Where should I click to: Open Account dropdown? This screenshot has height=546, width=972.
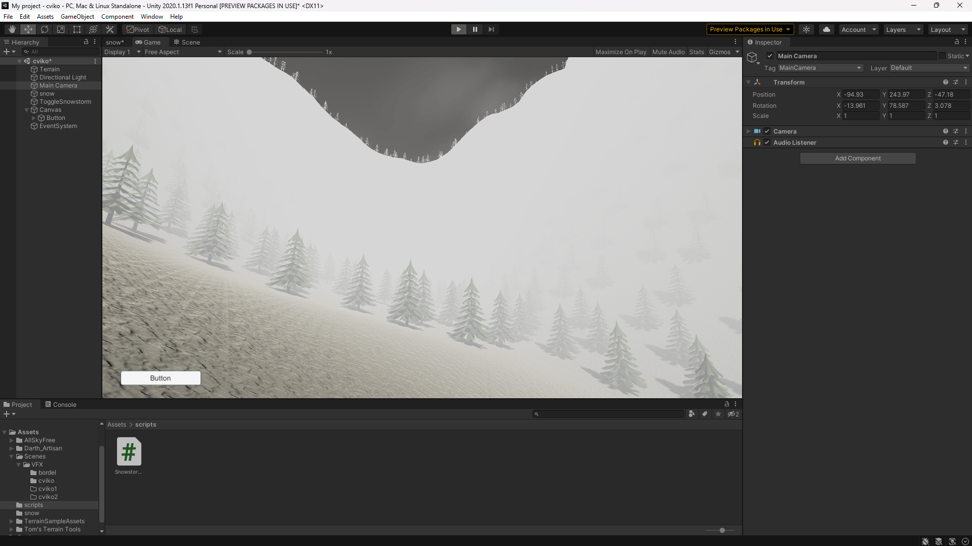pyautogui.click(x=859, y=29)
